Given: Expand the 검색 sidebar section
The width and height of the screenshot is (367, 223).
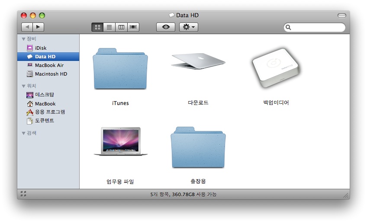Looking at the screenshot, I should (x=23, y=133).
